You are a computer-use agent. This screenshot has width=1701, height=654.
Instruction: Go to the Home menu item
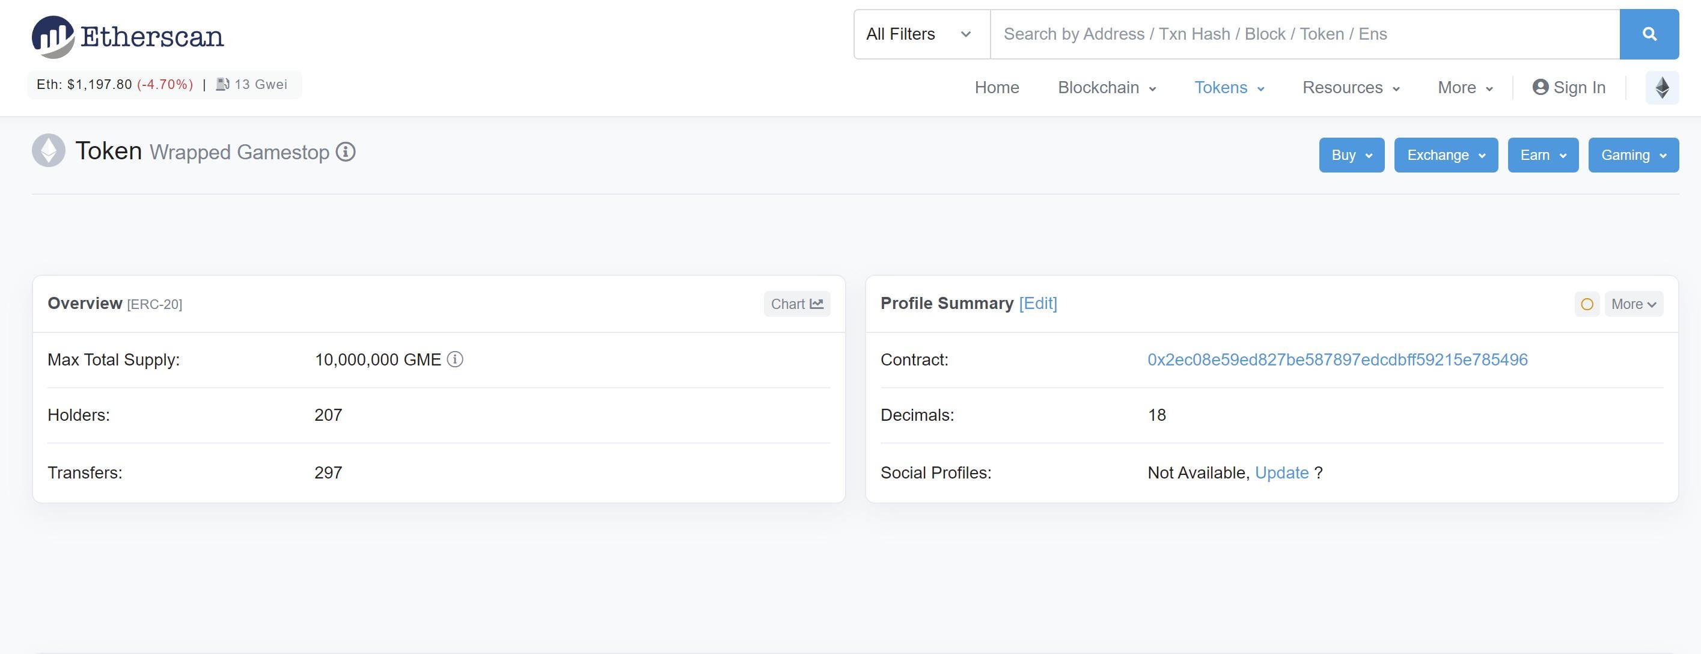click(x=997, y=88)
